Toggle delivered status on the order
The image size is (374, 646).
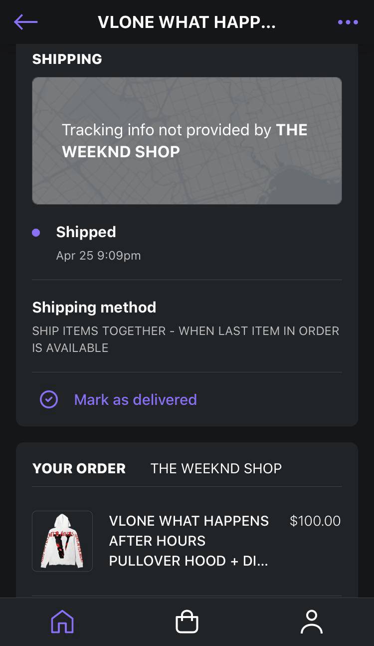pyautogui.click(x=135, y=399)
